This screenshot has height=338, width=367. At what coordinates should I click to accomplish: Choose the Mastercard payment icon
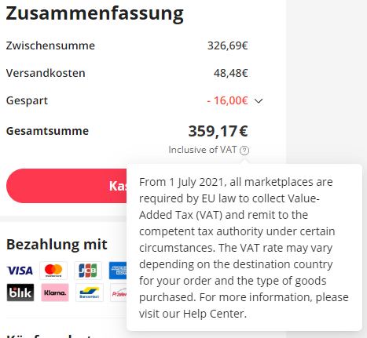(x=53, y=271)
